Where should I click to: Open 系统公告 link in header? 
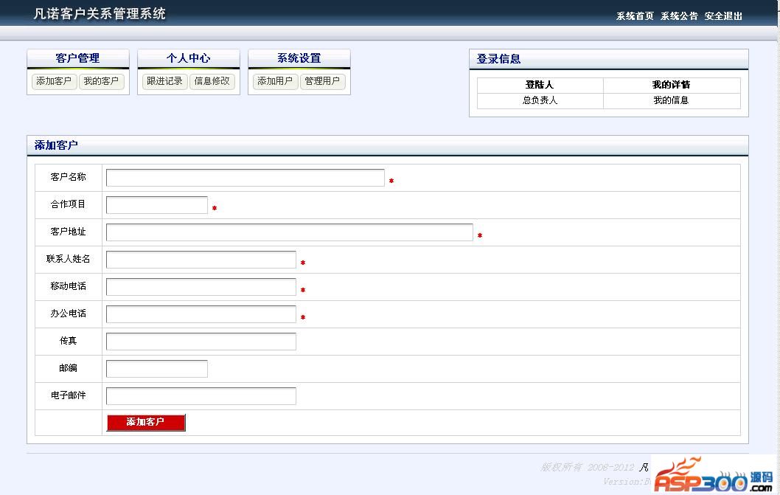coord(679,16)
